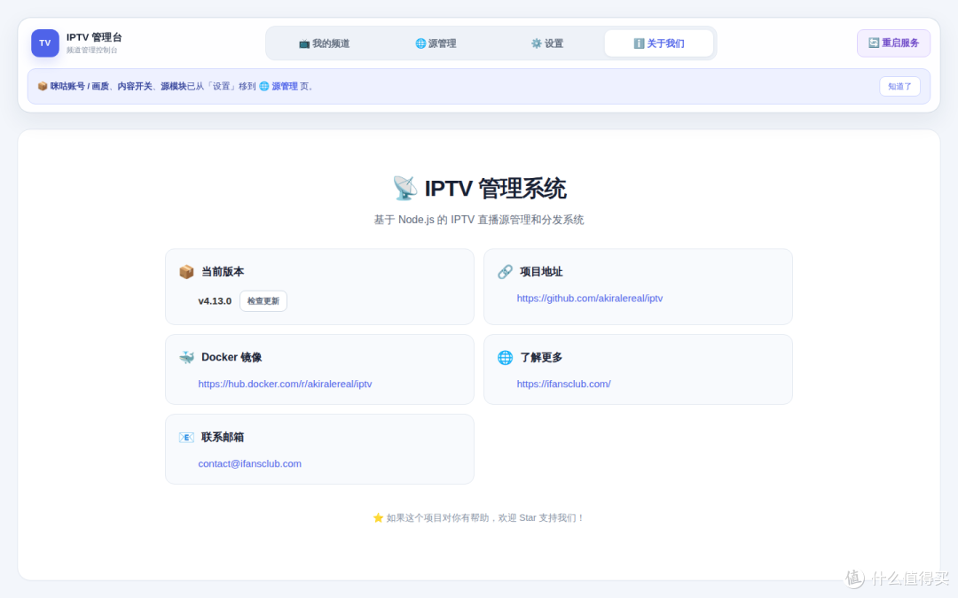Visit the ifansclub.com website link
This screenshot has height=598, width=958.
pyautogui.click(x=563, y=384)
